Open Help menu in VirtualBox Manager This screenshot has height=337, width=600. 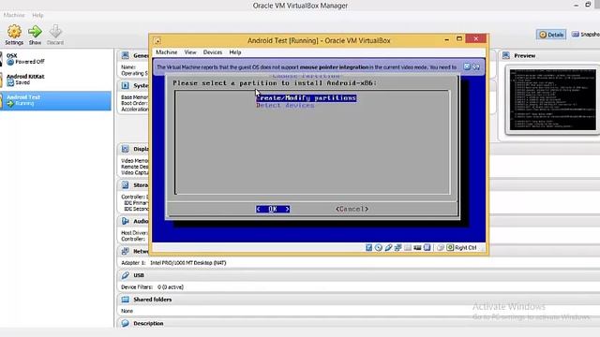[x=37, y=15]
